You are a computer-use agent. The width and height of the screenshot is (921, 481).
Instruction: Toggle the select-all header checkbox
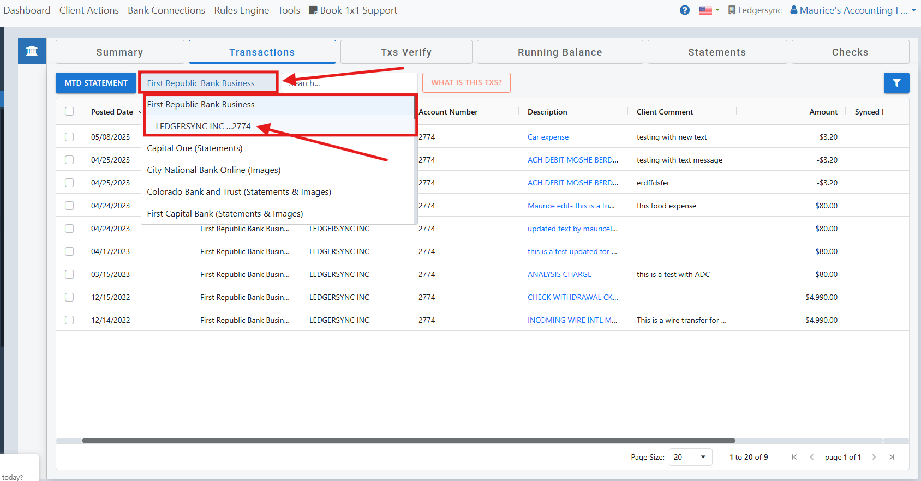pyautogui.click(x=69, y=111)
